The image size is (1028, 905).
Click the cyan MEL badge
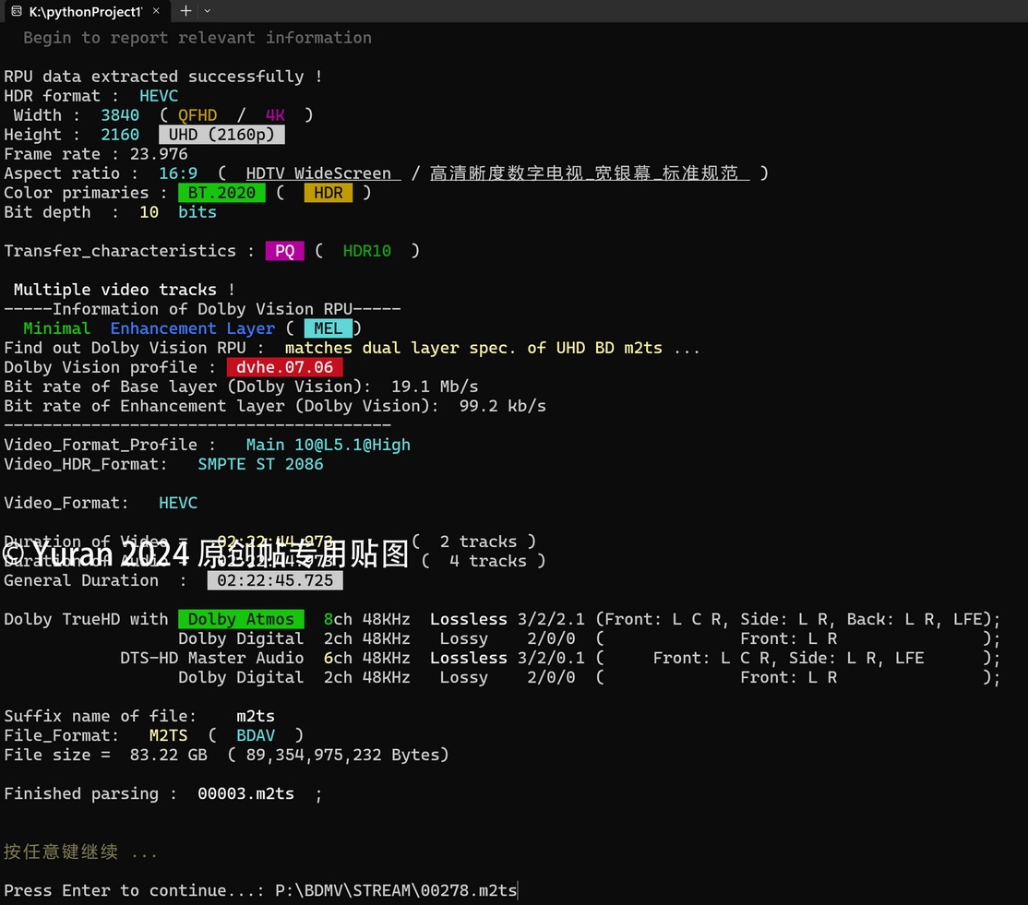pos(329,328)
